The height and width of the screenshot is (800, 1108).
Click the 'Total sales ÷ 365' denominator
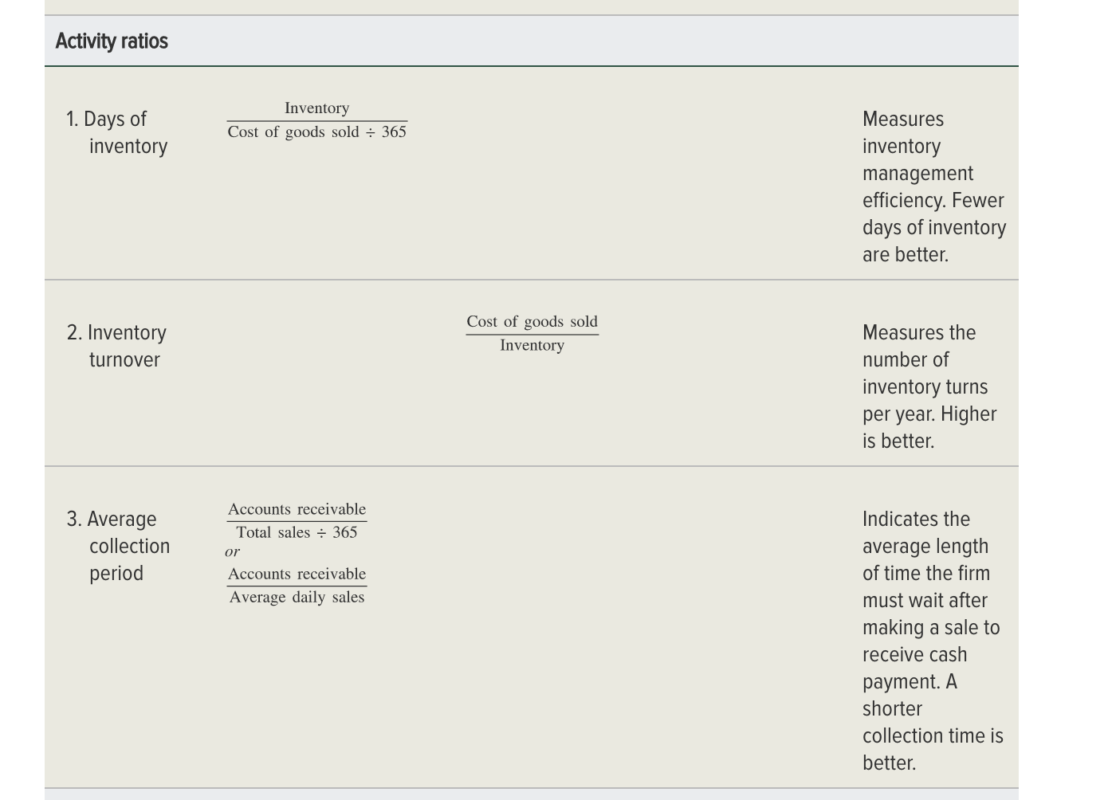(x=297, y=532)
